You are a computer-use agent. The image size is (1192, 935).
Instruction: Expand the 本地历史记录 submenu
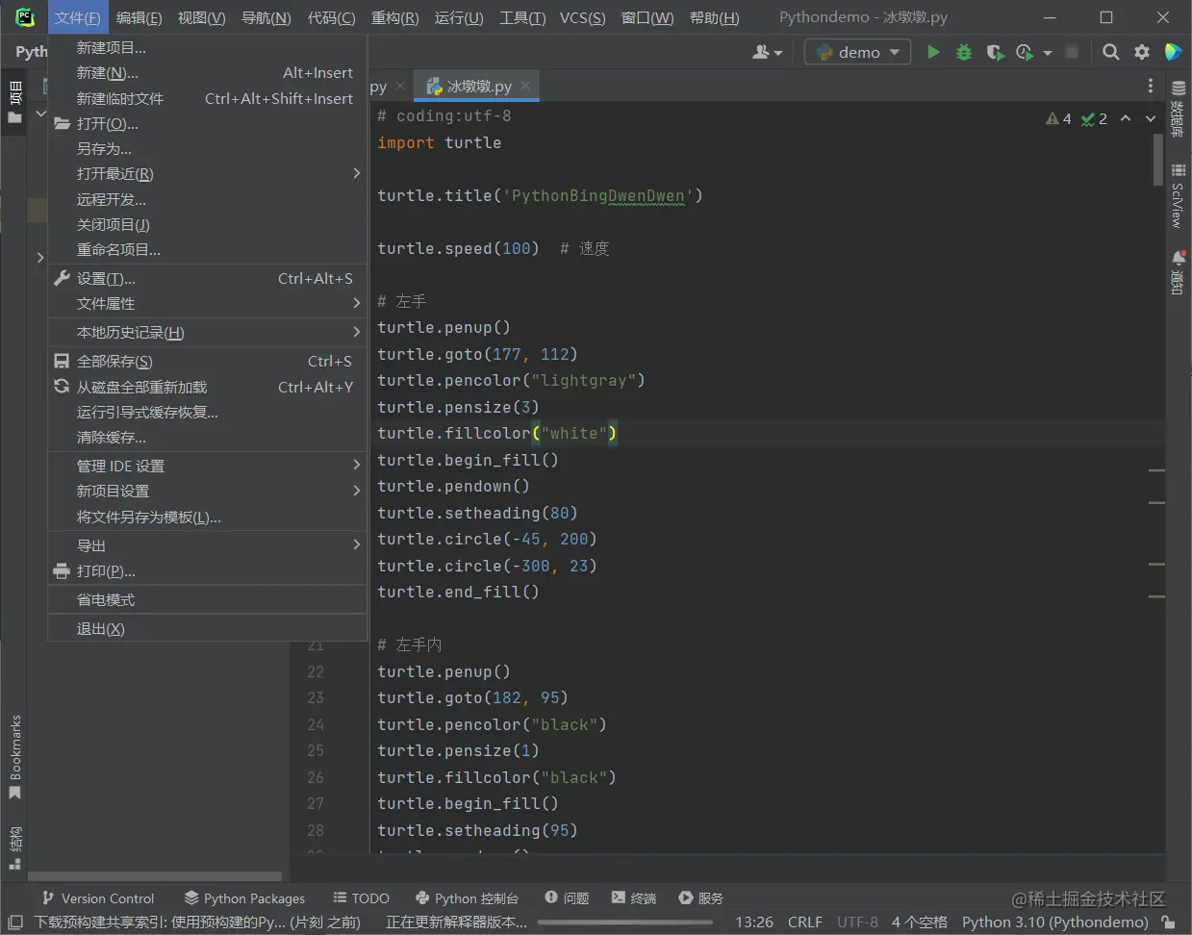[356, 332]
